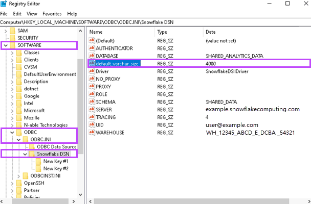Select the Description folder icon
Screen dimensions: 311x204
[x=19, y=82]
